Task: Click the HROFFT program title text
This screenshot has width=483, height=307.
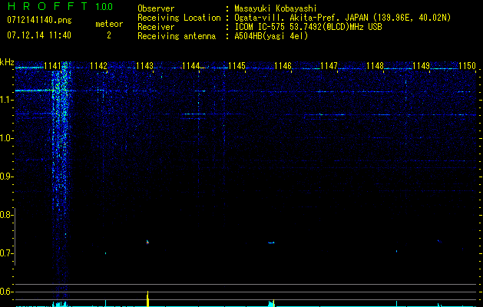Action: coord(48,6)
